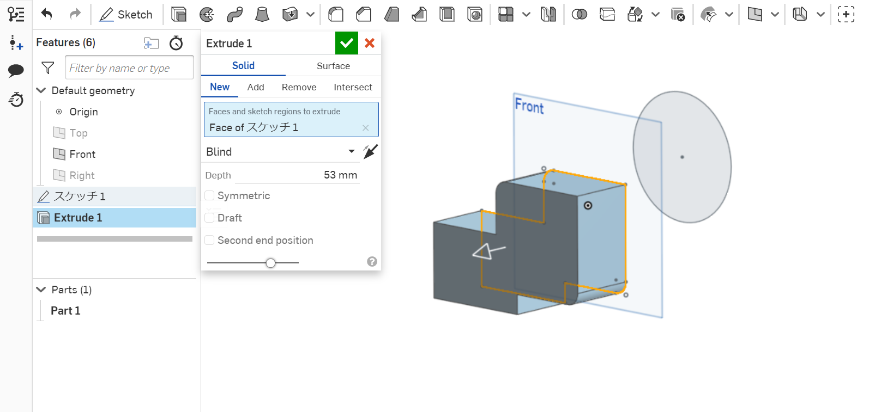This screenshot has height=412, width=869.
Task: Select Origin in the feature tree
Action: [83, 112]
